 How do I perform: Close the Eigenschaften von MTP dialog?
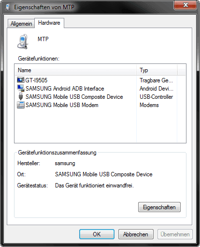click(x=185, y=5)
